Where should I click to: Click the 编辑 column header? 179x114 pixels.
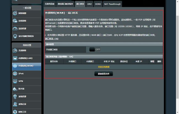(x=152, y=62)
